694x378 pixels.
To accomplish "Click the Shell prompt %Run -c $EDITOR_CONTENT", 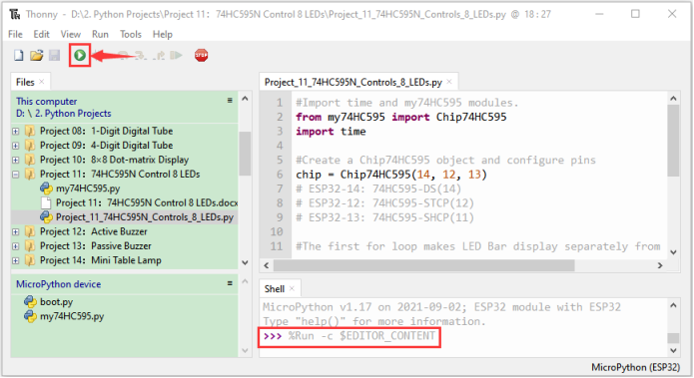I will 349,336.
